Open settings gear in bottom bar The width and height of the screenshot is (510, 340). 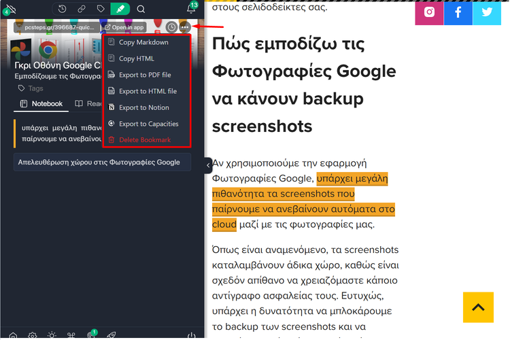(x=32, y=335)
